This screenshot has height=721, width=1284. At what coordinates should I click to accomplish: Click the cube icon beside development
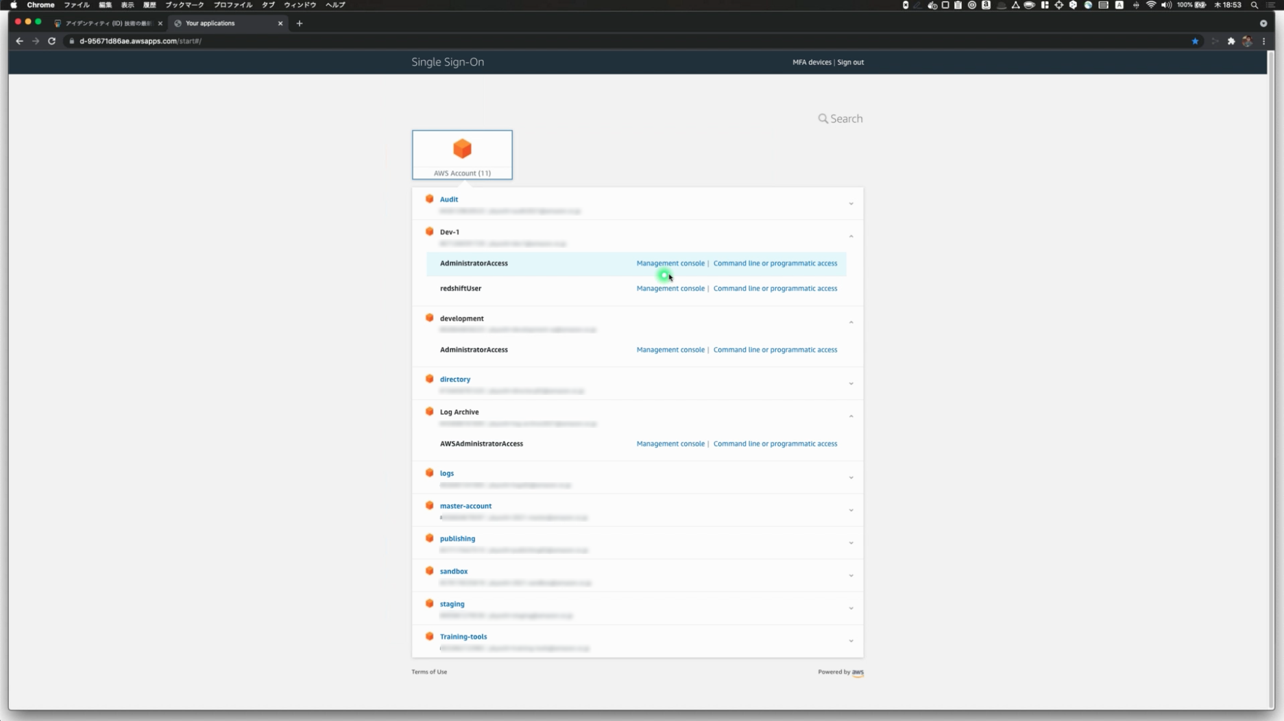click(430, 318)
